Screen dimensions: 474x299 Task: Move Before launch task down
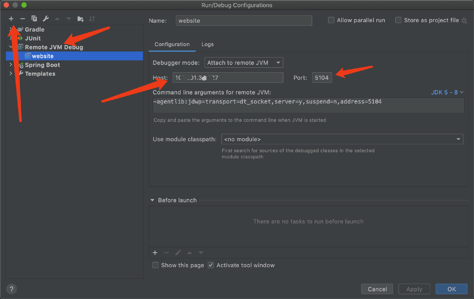[201, 253]
